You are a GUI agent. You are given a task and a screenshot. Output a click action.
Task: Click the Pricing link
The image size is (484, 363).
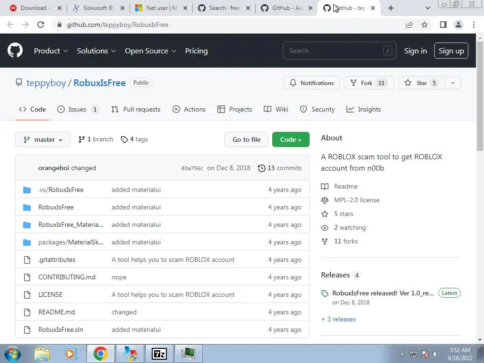click(x=196, y=51)
